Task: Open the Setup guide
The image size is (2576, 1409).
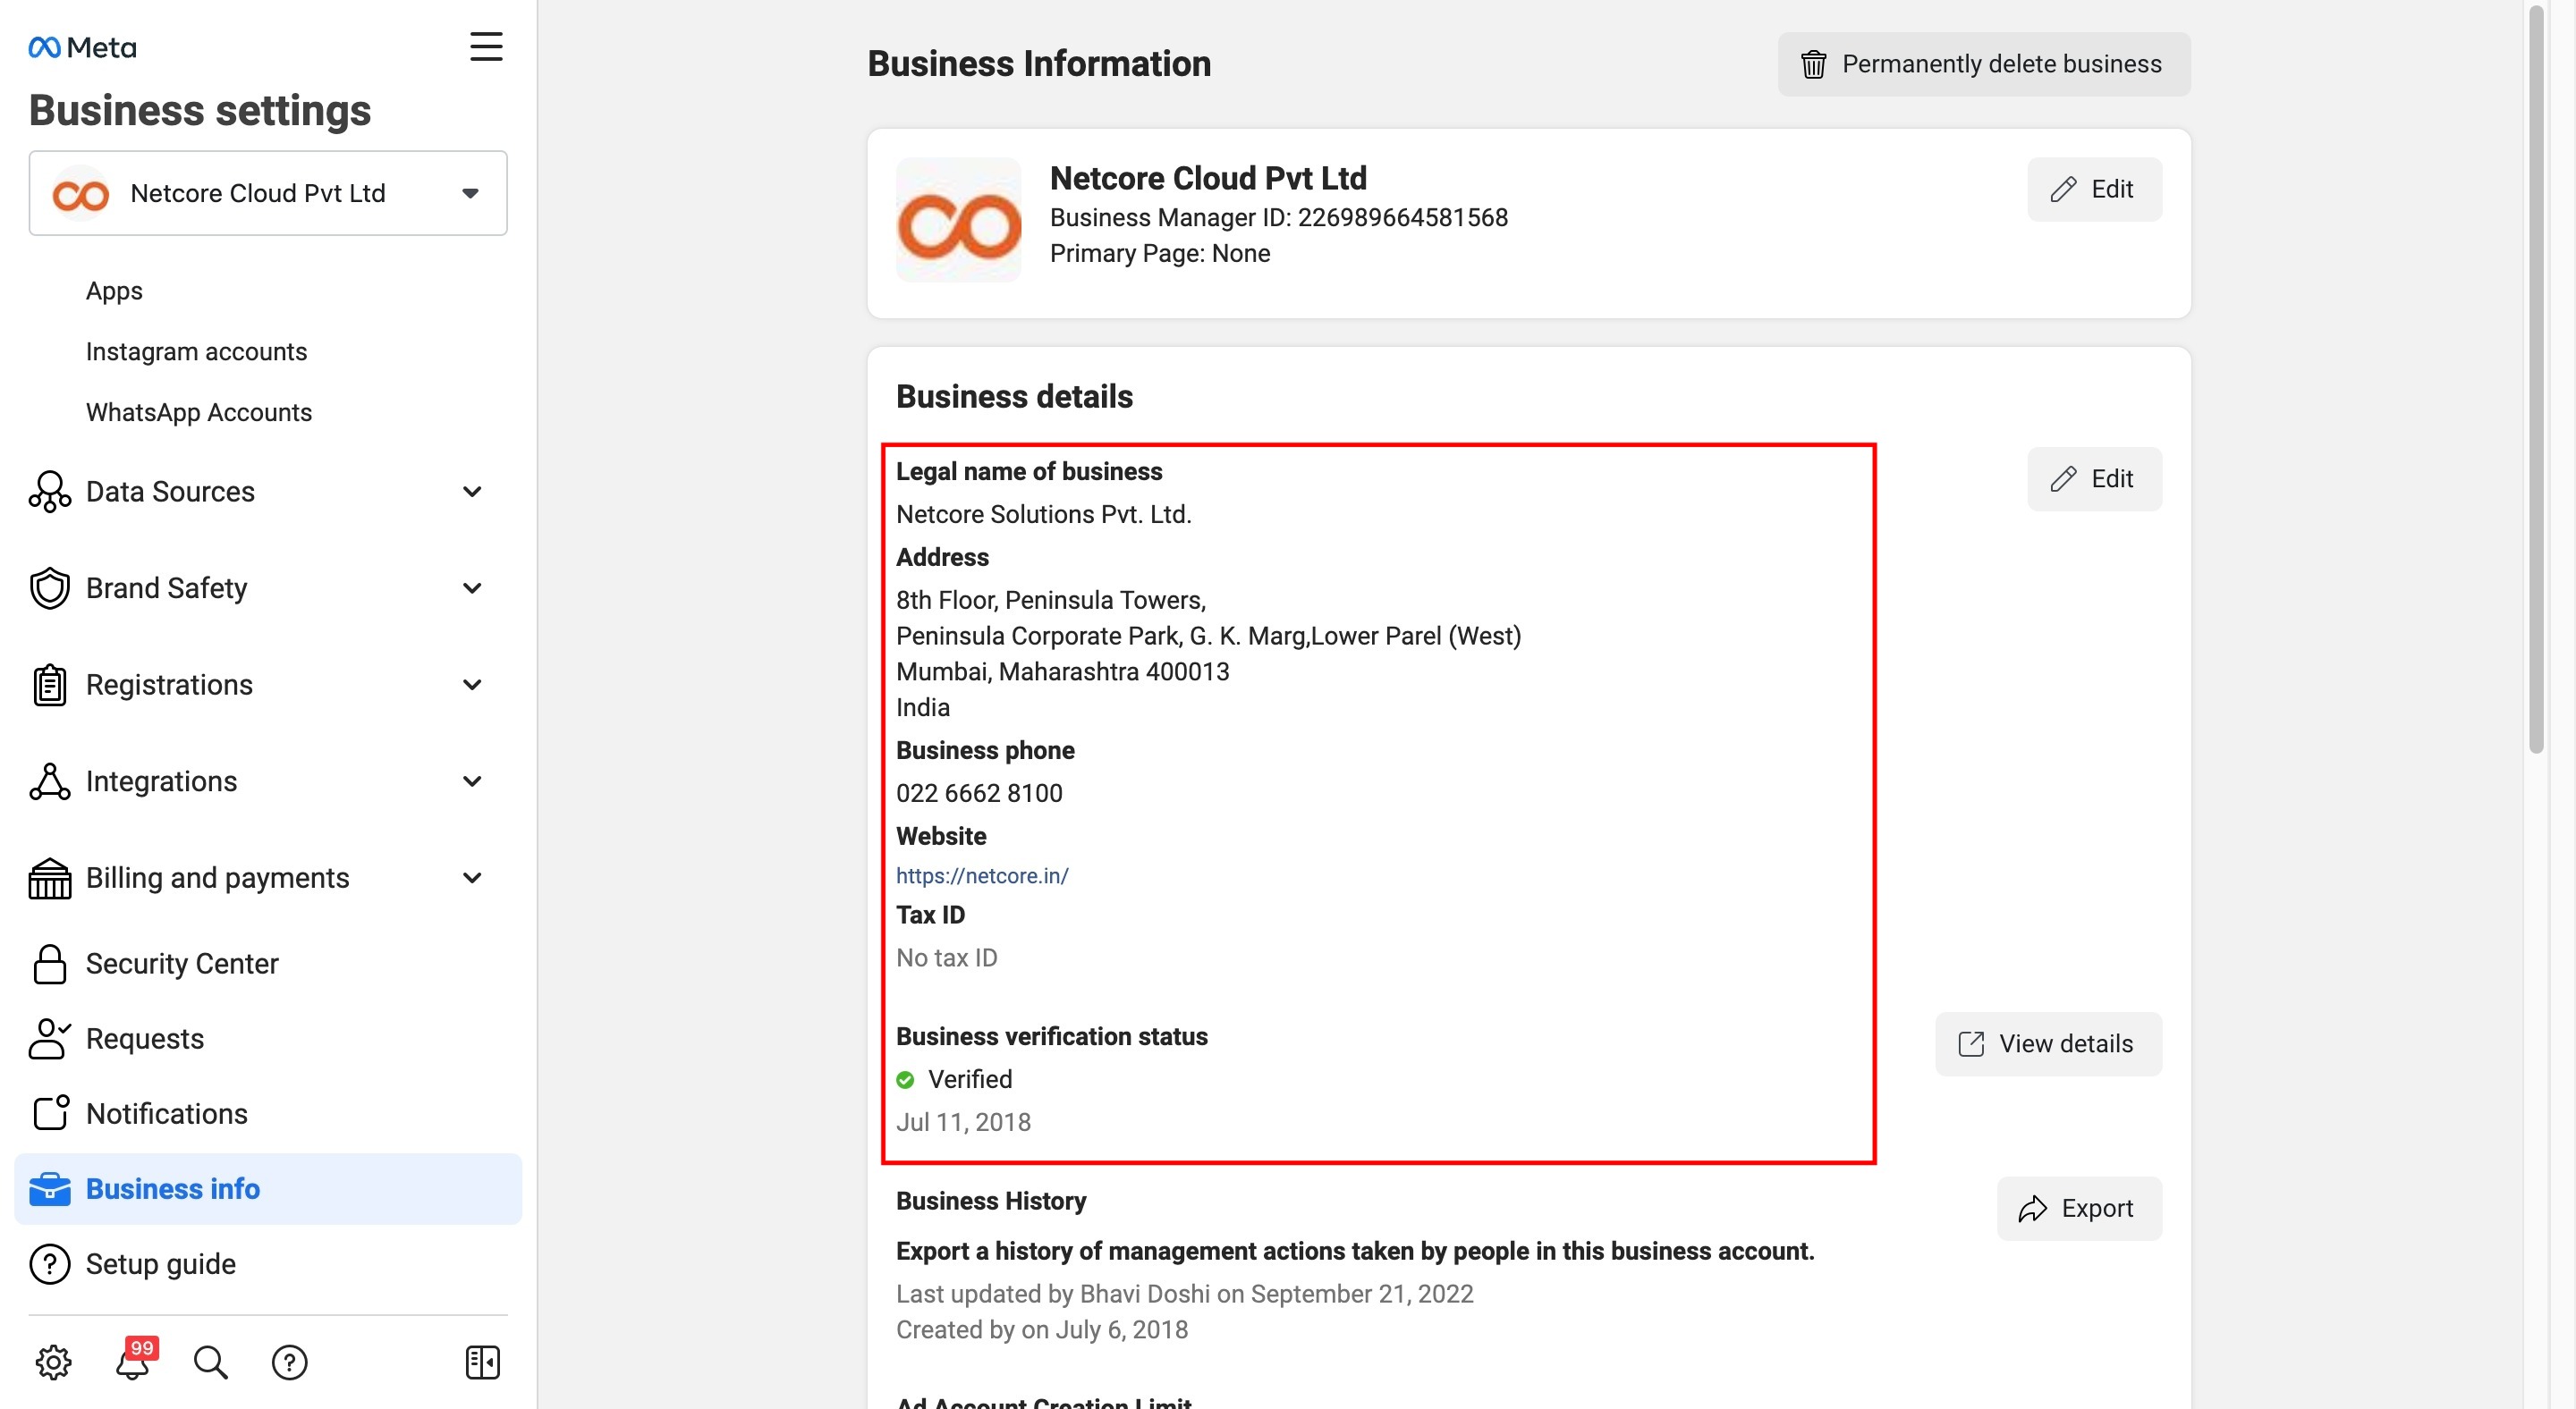Action: click(x=160, y=1263)
